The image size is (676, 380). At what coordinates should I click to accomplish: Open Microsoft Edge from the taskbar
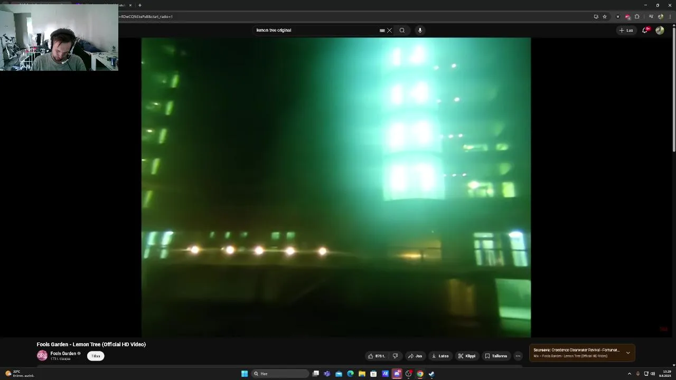[350, 374]
